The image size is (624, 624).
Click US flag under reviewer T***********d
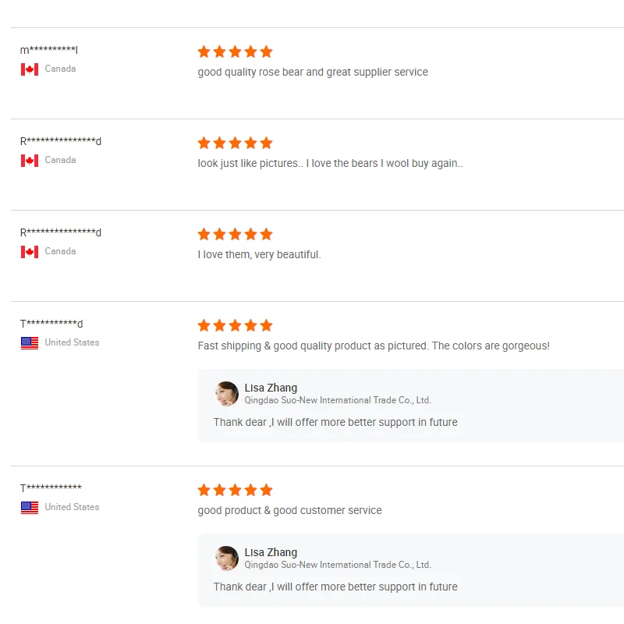30,343
